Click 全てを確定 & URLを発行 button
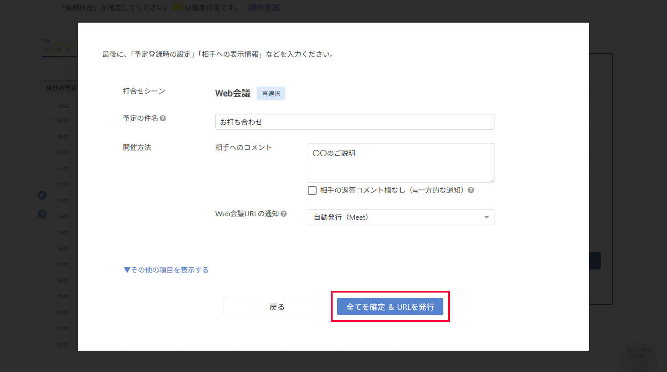Image resolution: width=667 pixels, height=372 pixels. [x=390, y=307]
